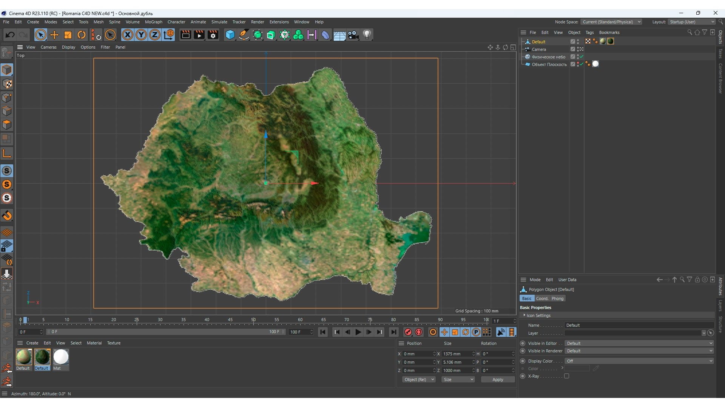Image resolution: width=725 pixels, height=407 pixels.
Task: Switch to the Coord. tab
Action: (x=542, y=298)
